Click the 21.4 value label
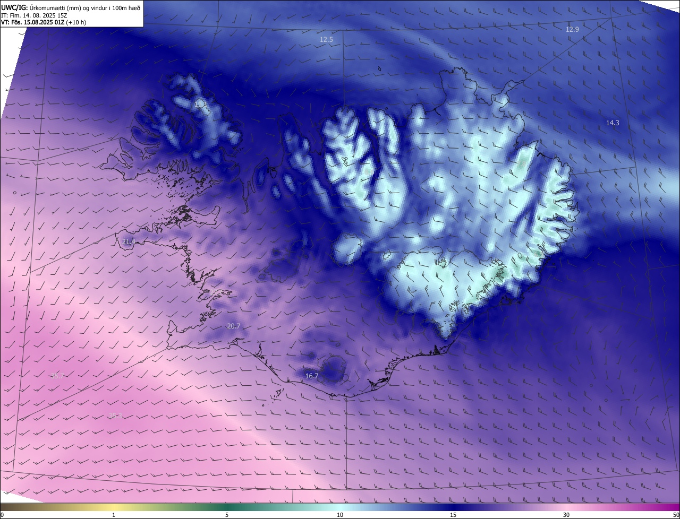Viewport: 680px width, 519px height. tap(129, 241)
